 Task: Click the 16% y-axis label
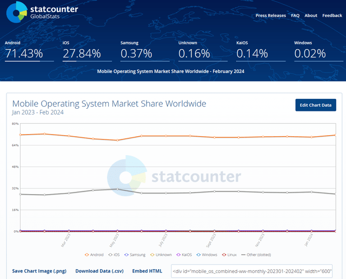(x=15, y=210)
